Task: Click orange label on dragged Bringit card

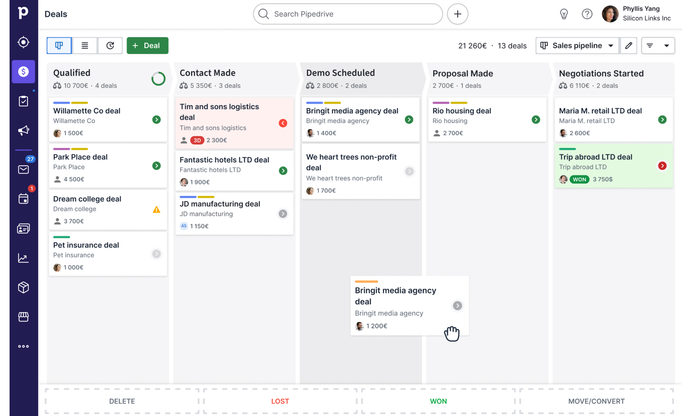Action: (x=366, y=281)
